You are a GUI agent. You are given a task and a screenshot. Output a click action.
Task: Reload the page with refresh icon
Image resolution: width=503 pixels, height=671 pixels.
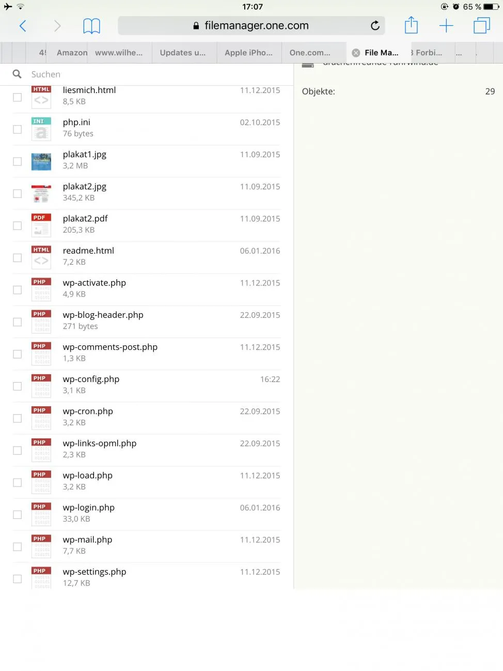pyautogui.click(x=375, y=25)
